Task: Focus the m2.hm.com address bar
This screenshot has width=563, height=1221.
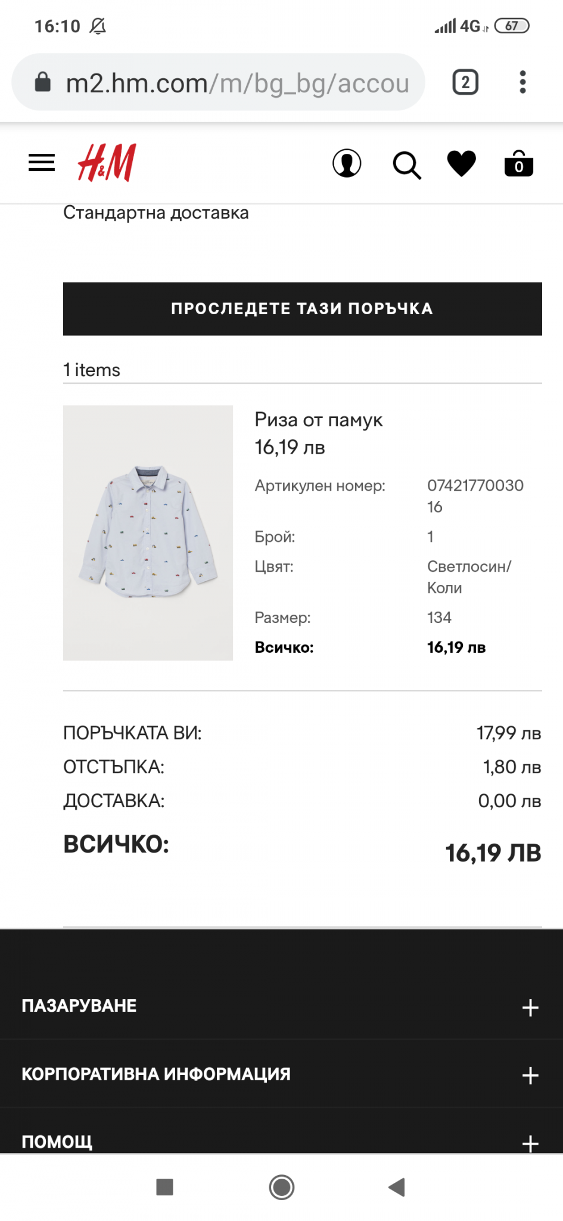Action: 237,83
